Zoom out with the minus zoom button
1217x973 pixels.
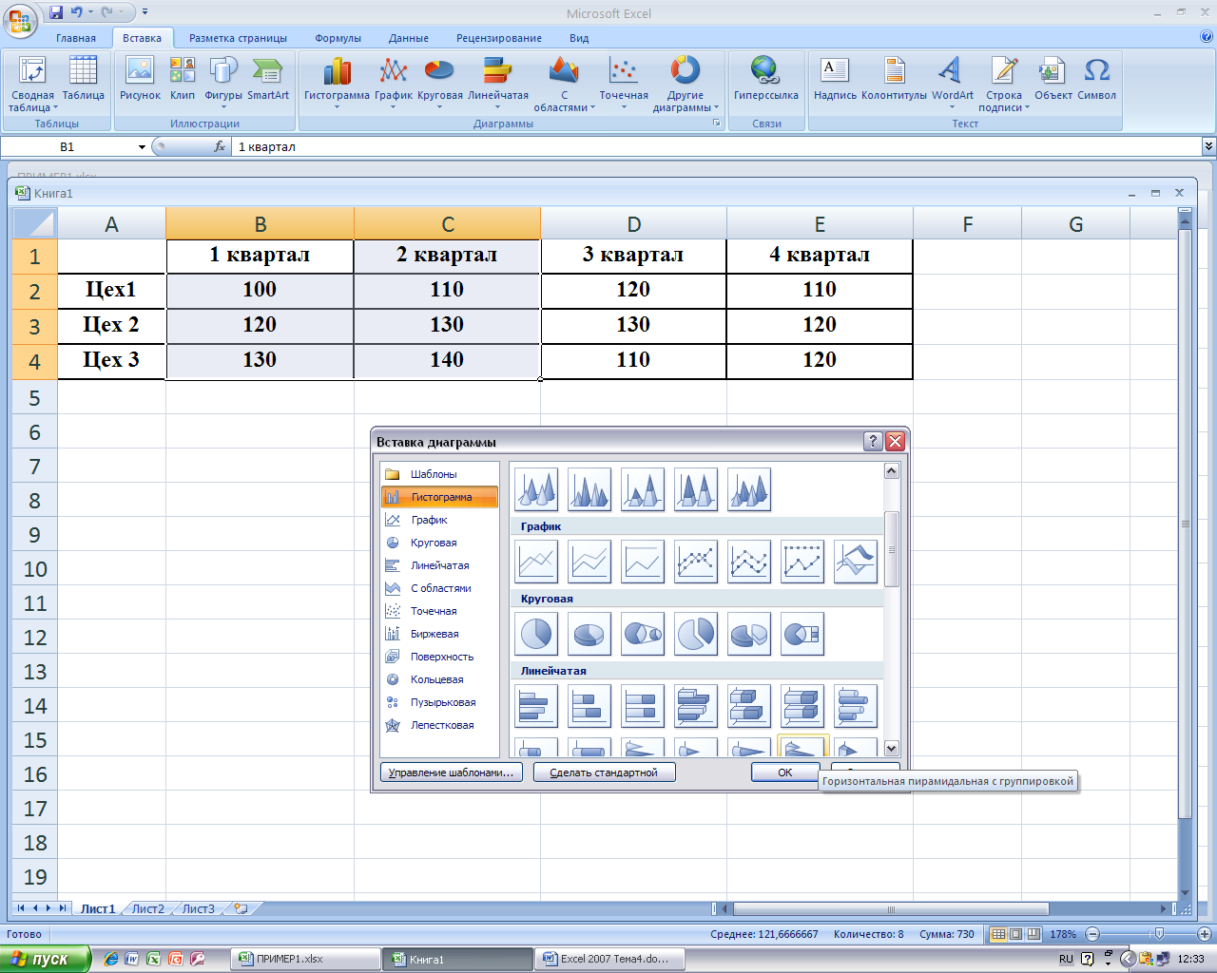(x=1092, y=934)
